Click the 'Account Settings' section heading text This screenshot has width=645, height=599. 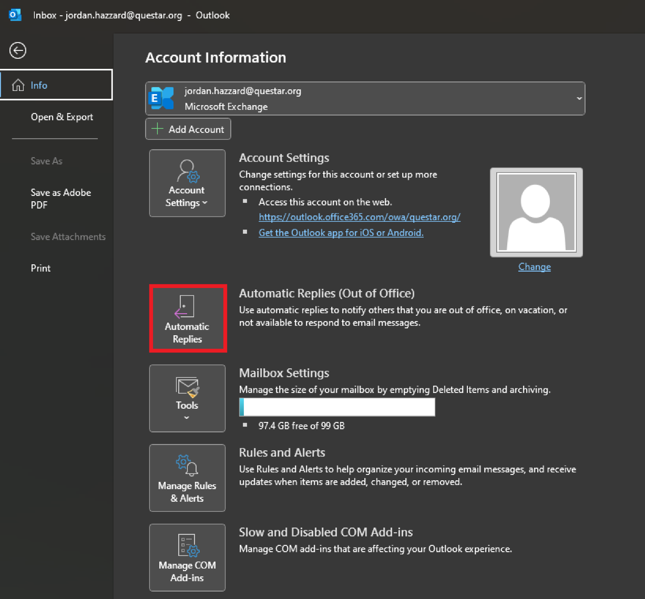pos(284,158)
